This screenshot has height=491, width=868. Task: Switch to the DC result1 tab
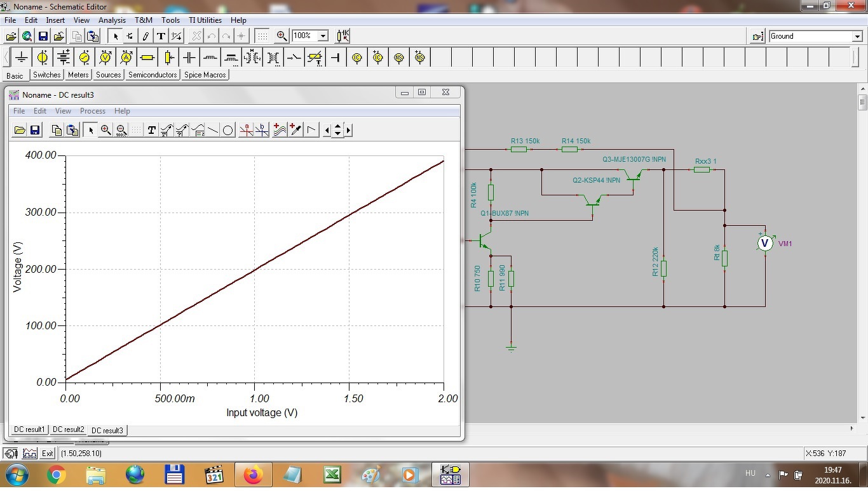(x=29, y=429)
